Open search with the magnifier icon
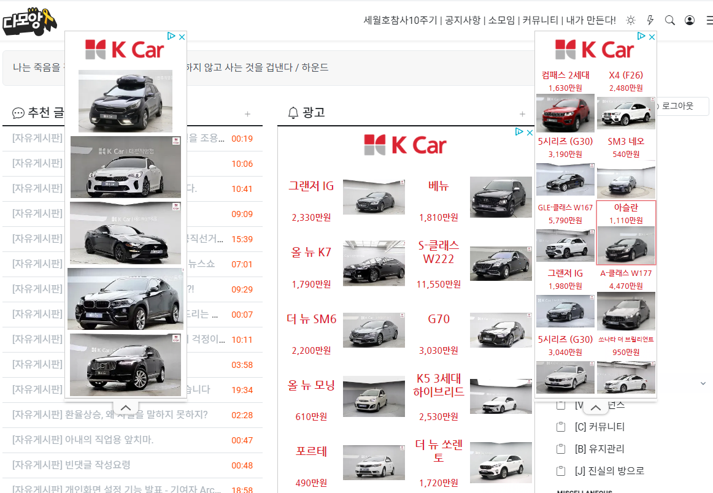713x493 pixels. (670, 20)
